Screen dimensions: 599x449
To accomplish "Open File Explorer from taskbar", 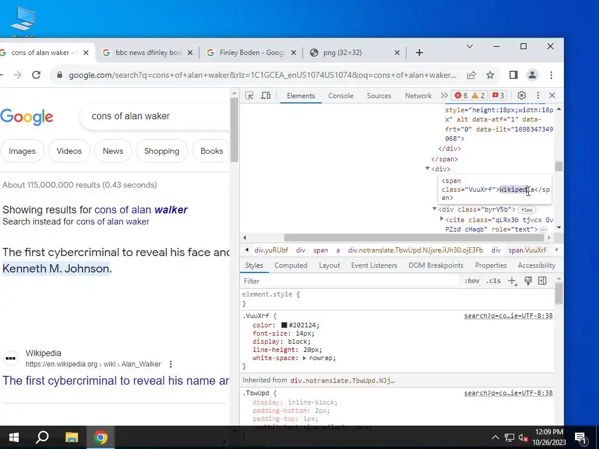I will (x=71, y=437).
